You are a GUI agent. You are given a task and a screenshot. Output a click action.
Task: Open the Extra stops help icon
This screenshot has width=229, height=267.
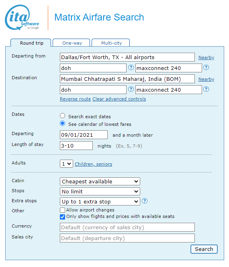tap(145, 201)
